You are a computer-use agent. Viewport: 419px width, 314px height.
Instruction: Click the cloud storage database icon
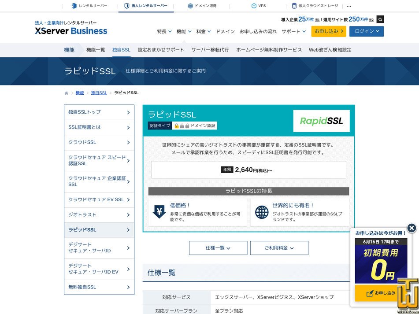coord(294,6)
